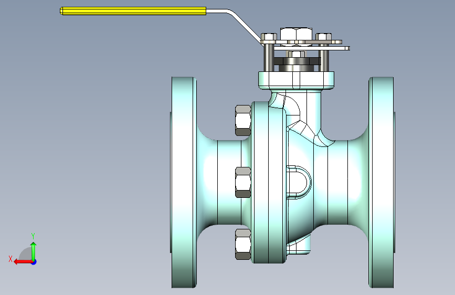The width and height of the screenshot is (455, 295).
Task: Select the left pipe flange
Action: tap(184, 182)
